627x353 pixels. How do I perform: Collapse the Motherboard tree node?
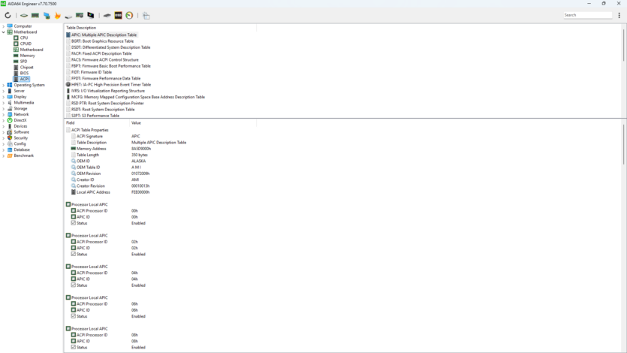(x=3, y=32)
